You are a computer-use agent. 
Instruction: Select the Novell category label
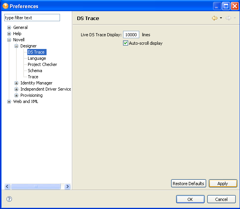(x=19, y=40)
